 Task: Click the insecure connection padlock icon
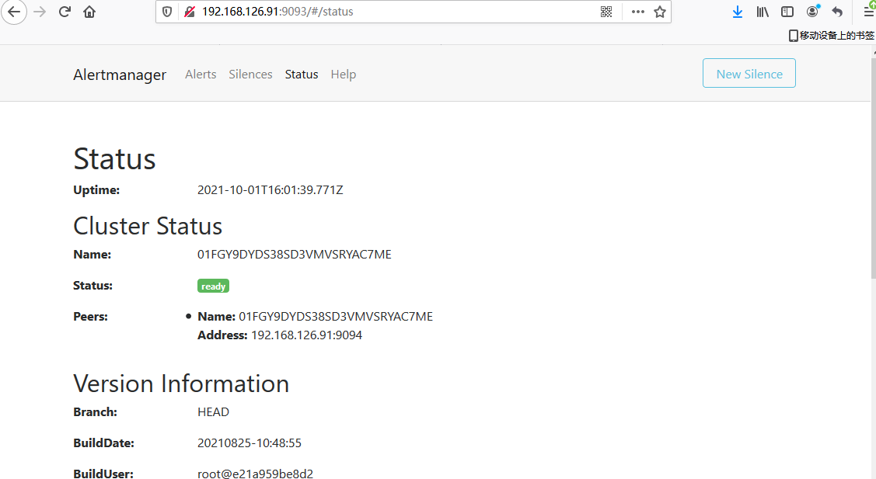click(190, 12)
